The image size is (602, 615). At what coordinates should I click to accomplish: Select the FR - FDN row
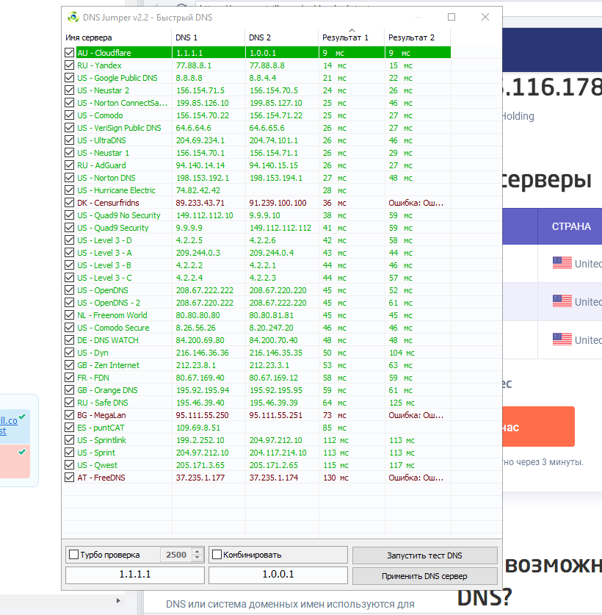(x=256, y=378)
